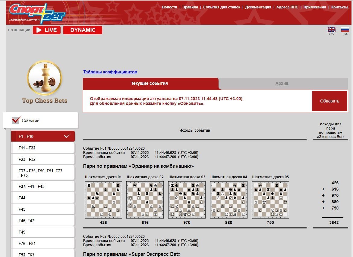
Task: Open the Документация menu item
Action: [x=258, y=7]
